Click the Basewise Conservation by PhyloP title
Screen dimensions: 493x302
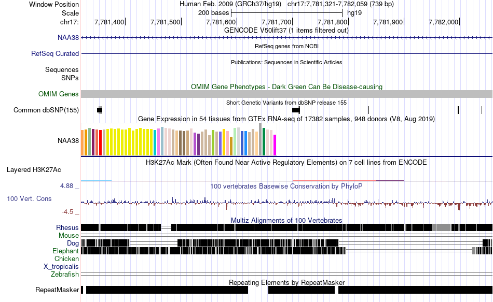coord(286,186)
